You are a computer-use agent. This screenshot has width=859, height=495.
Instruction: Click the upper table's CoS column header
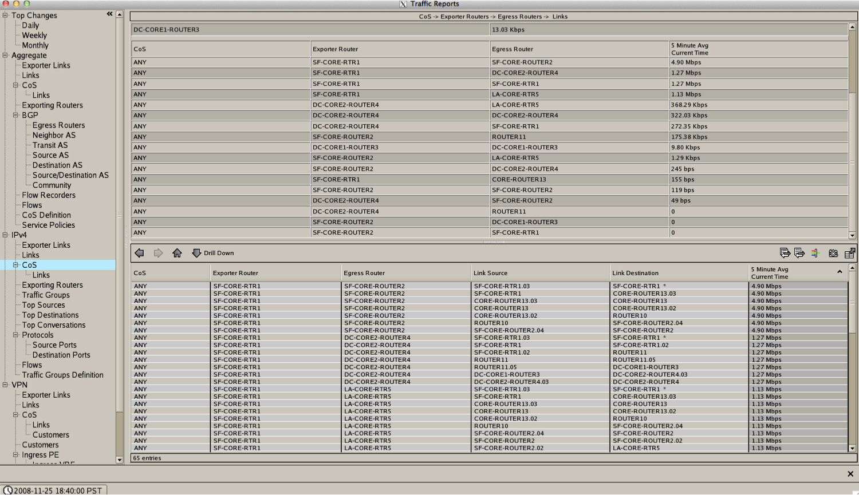coord(221,49)
